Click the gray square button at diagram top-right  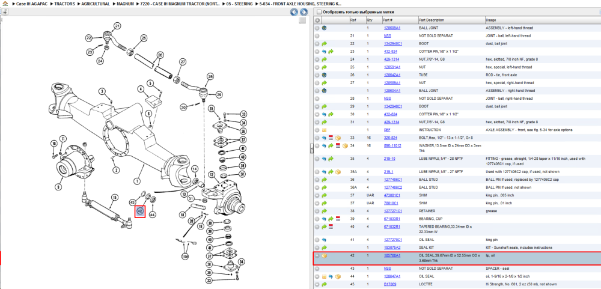(x=302, y=20)
